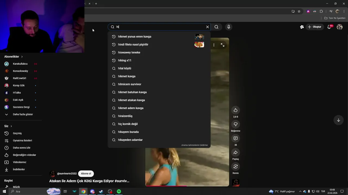Click the magnifier search button beside the search box
The image size is (348, 195).
[216, 27]
